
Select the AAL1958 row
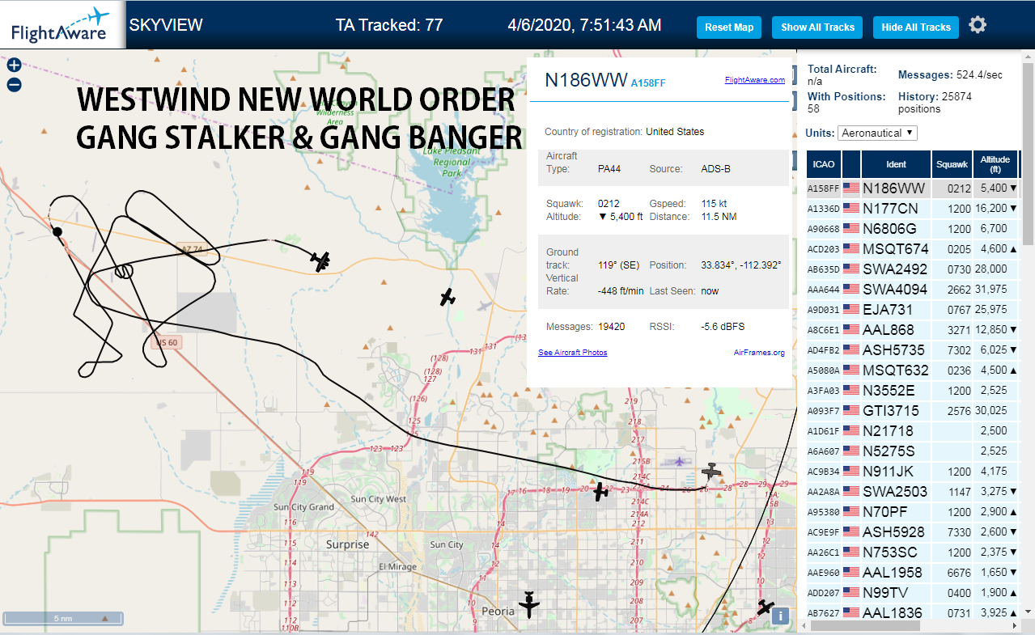pos(913,572)
